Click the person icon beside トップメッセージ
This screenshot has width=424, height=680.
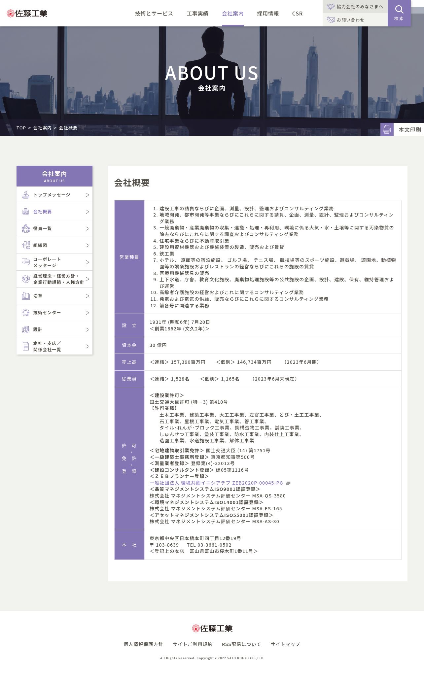tap(26, 195)
